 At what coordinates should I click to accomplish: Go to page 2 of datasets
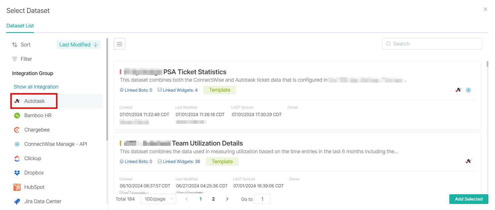tap(213, 199)
